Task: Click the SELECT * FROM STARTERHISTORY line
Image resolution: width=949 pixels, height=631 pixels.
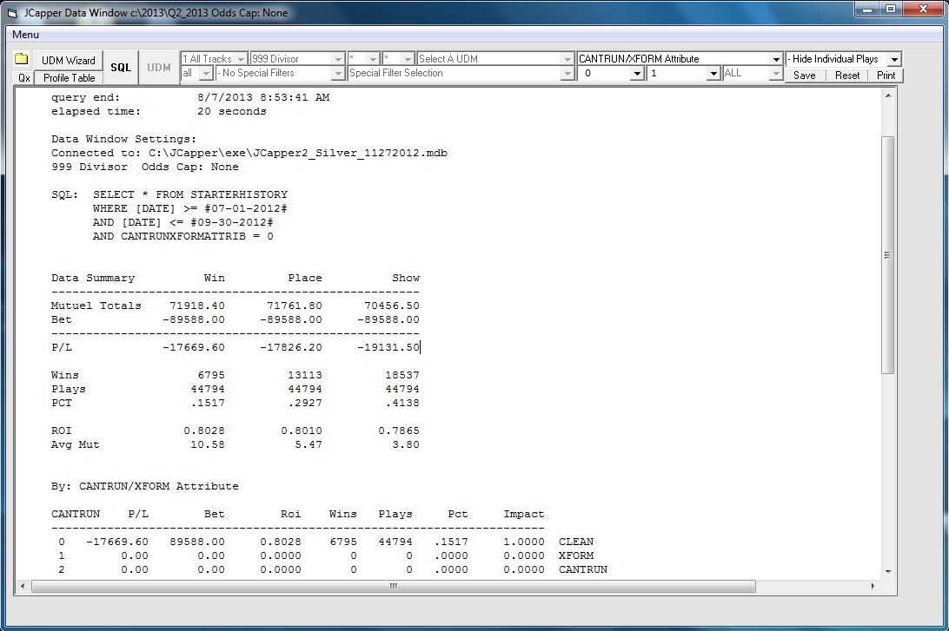Action: [190, 194]
